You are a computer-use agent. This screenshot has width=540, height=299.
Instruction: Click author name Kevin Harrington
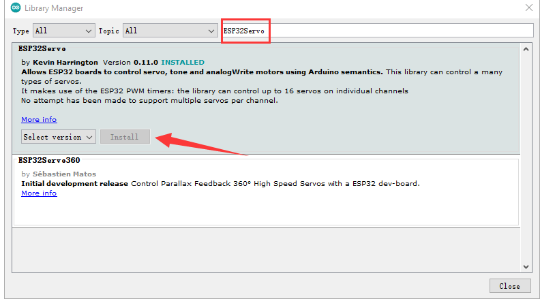point(65,63)
